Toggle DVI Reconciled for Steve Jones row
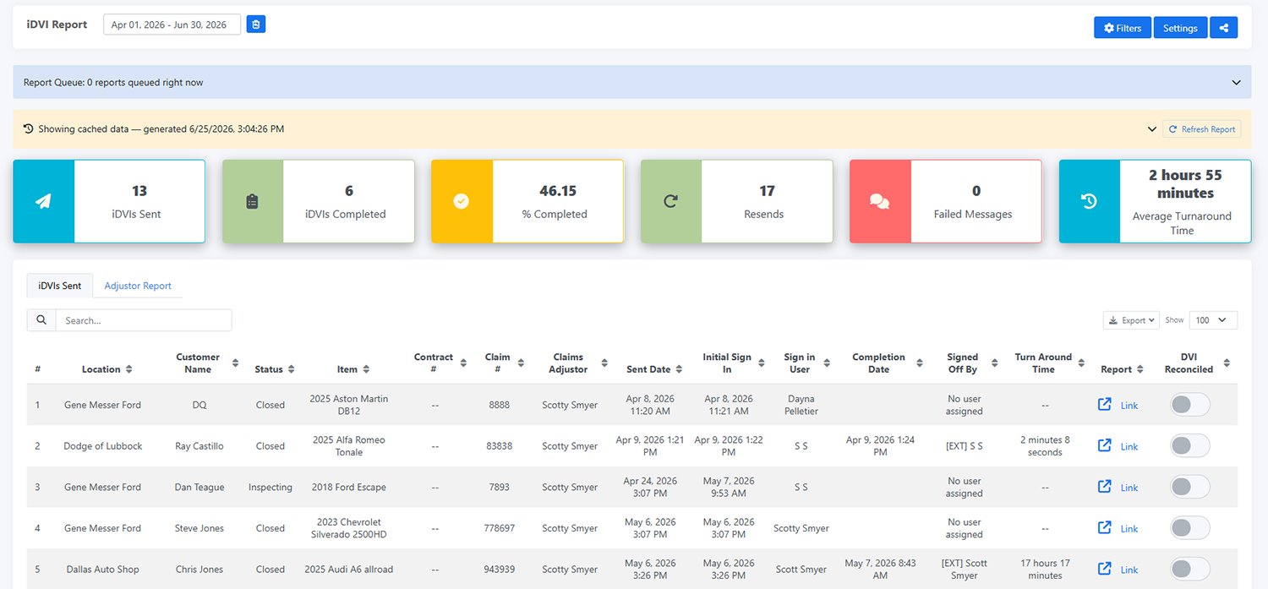 1189,527
